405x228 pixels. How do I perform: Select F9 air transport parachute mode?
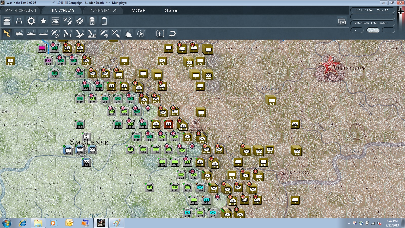point(104,33)
